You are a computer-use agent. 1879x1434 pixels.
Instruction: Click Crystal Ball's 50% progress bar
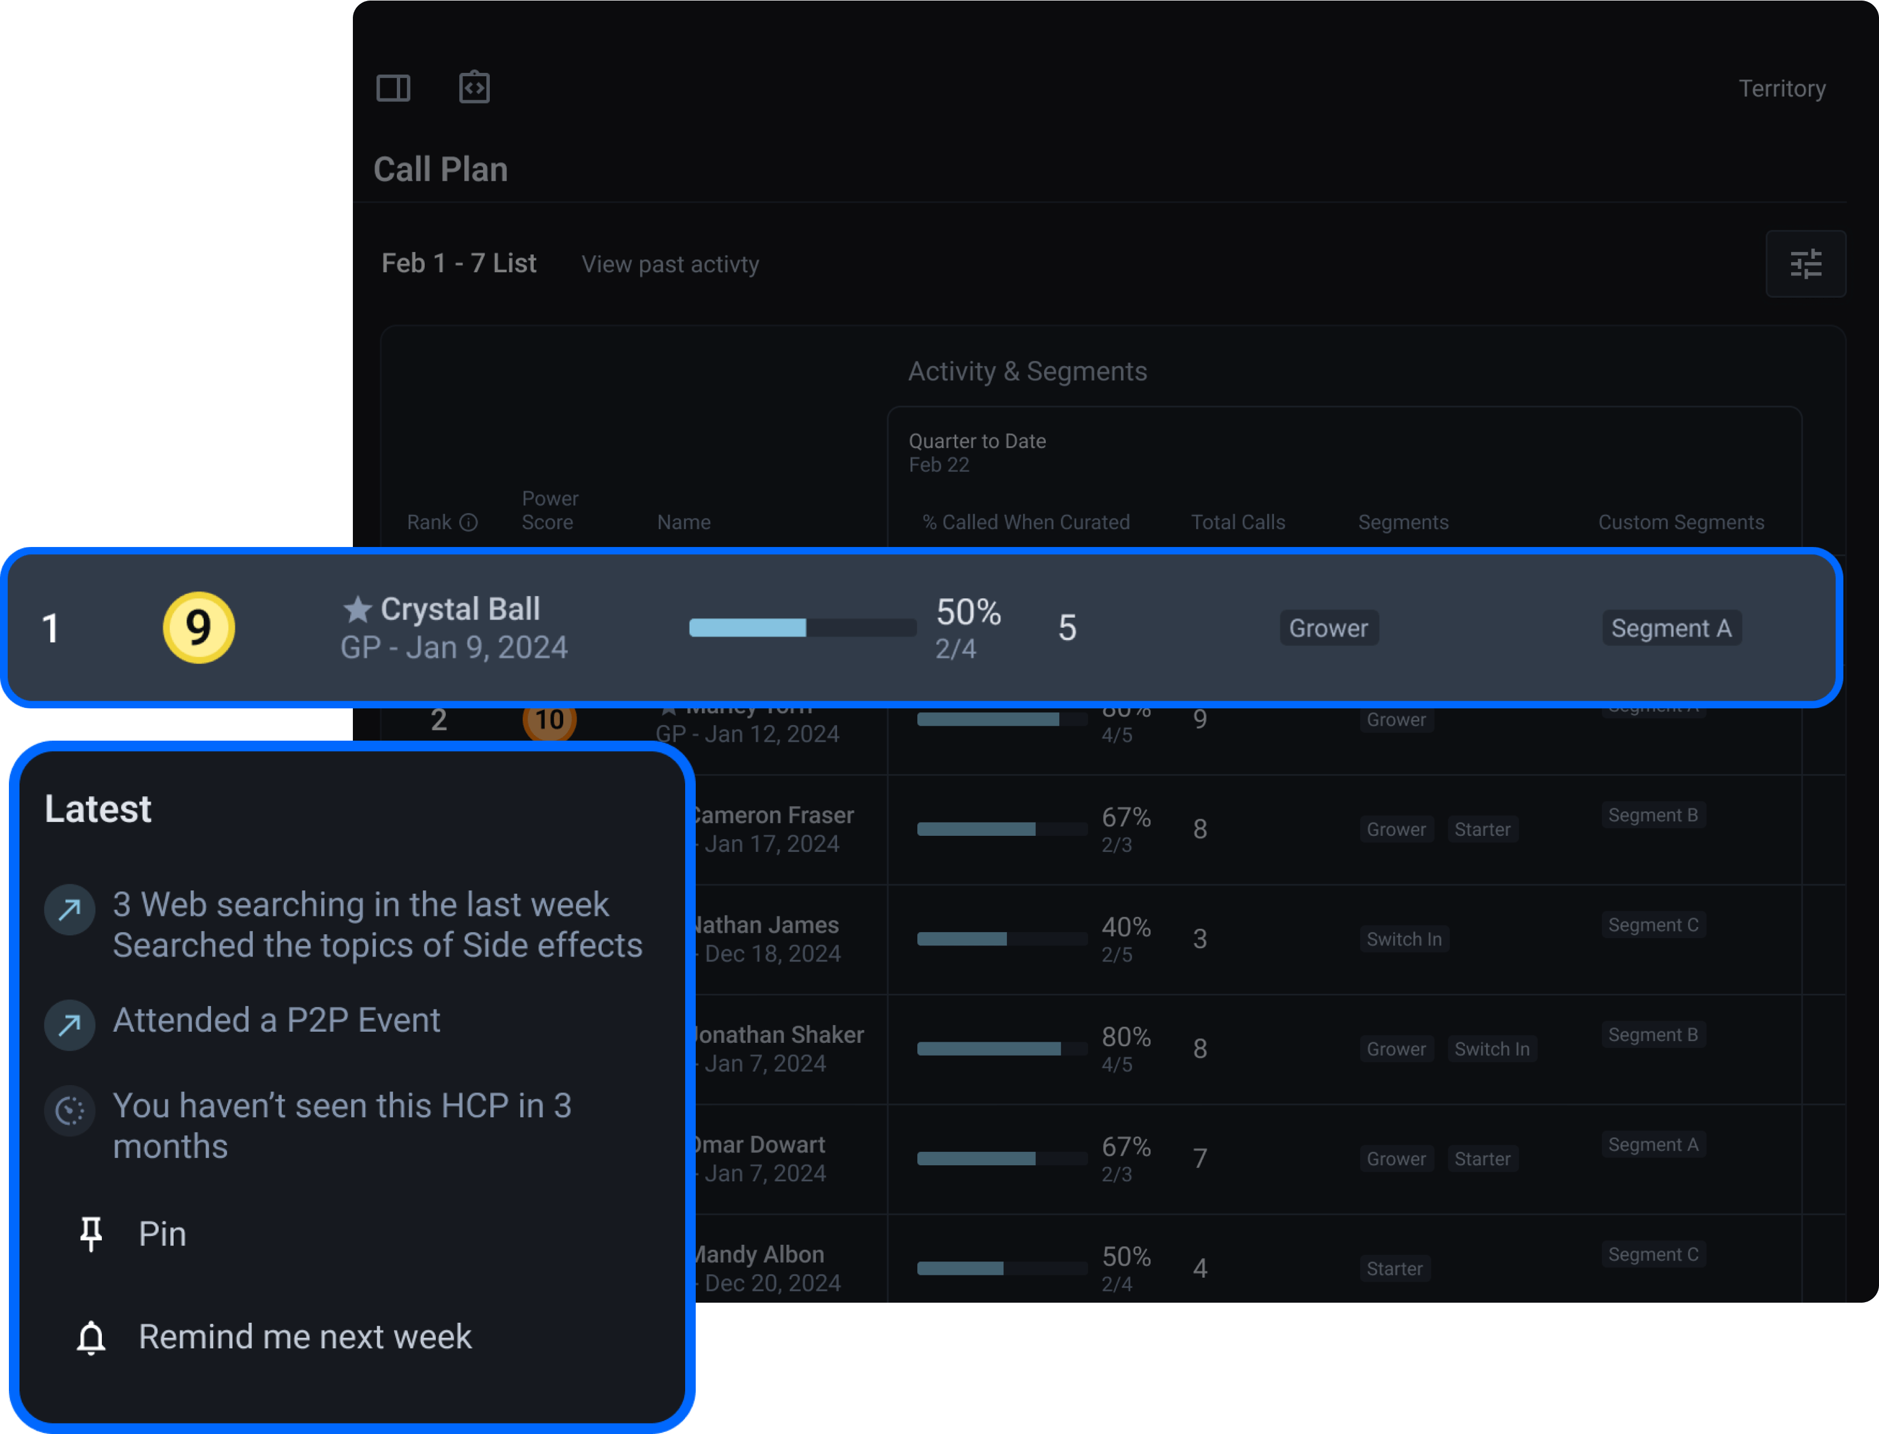pos(803,628)
